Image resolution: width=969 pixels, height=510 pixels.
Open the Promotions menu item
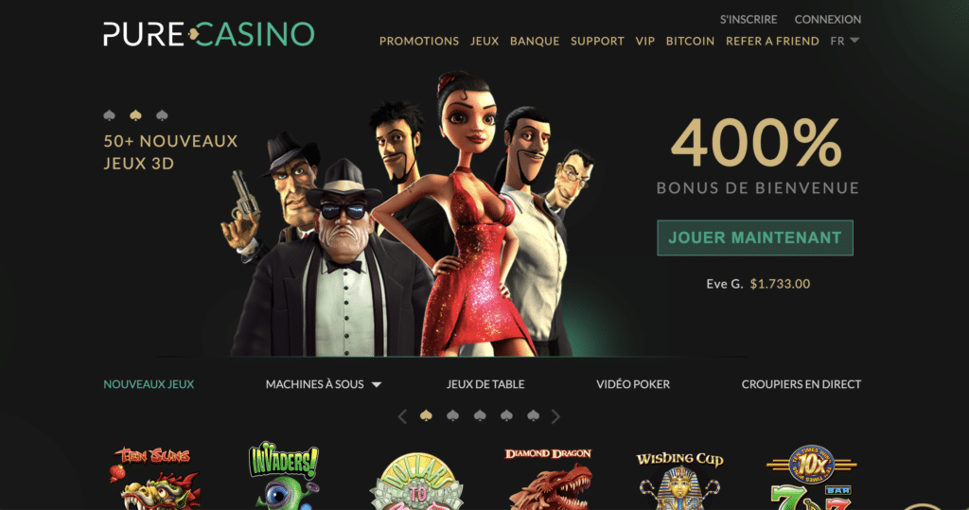419,41
